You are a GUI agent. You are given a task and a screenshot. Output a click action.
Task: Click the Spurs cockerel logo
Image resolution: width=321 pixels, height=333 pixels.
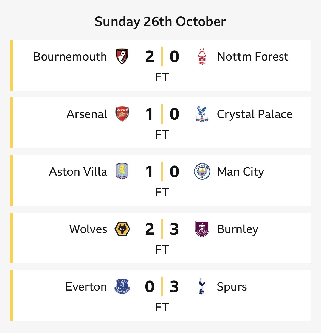[202, 286]
